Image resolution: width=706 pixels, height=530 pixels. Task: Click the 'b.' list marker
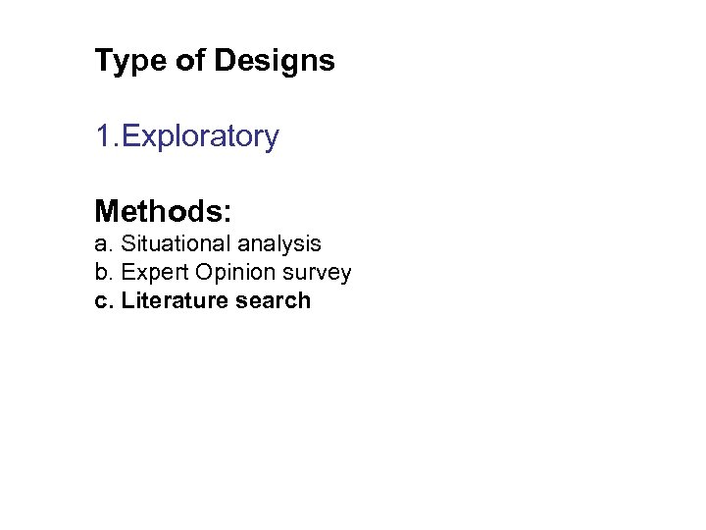pos(103,272)
